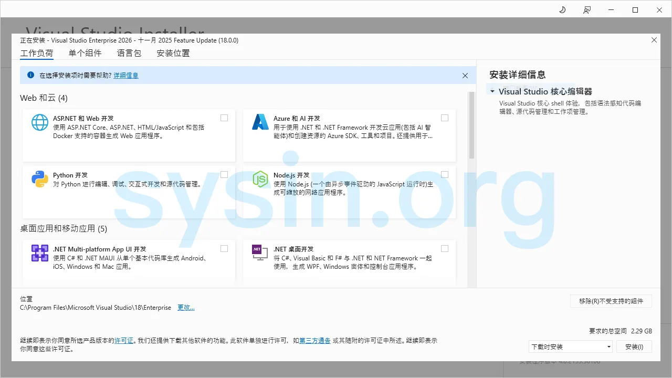Click the Node.js 开发 hexagon icon
Viewport: 672px width, 378px height.
click(x=260, y=178)
